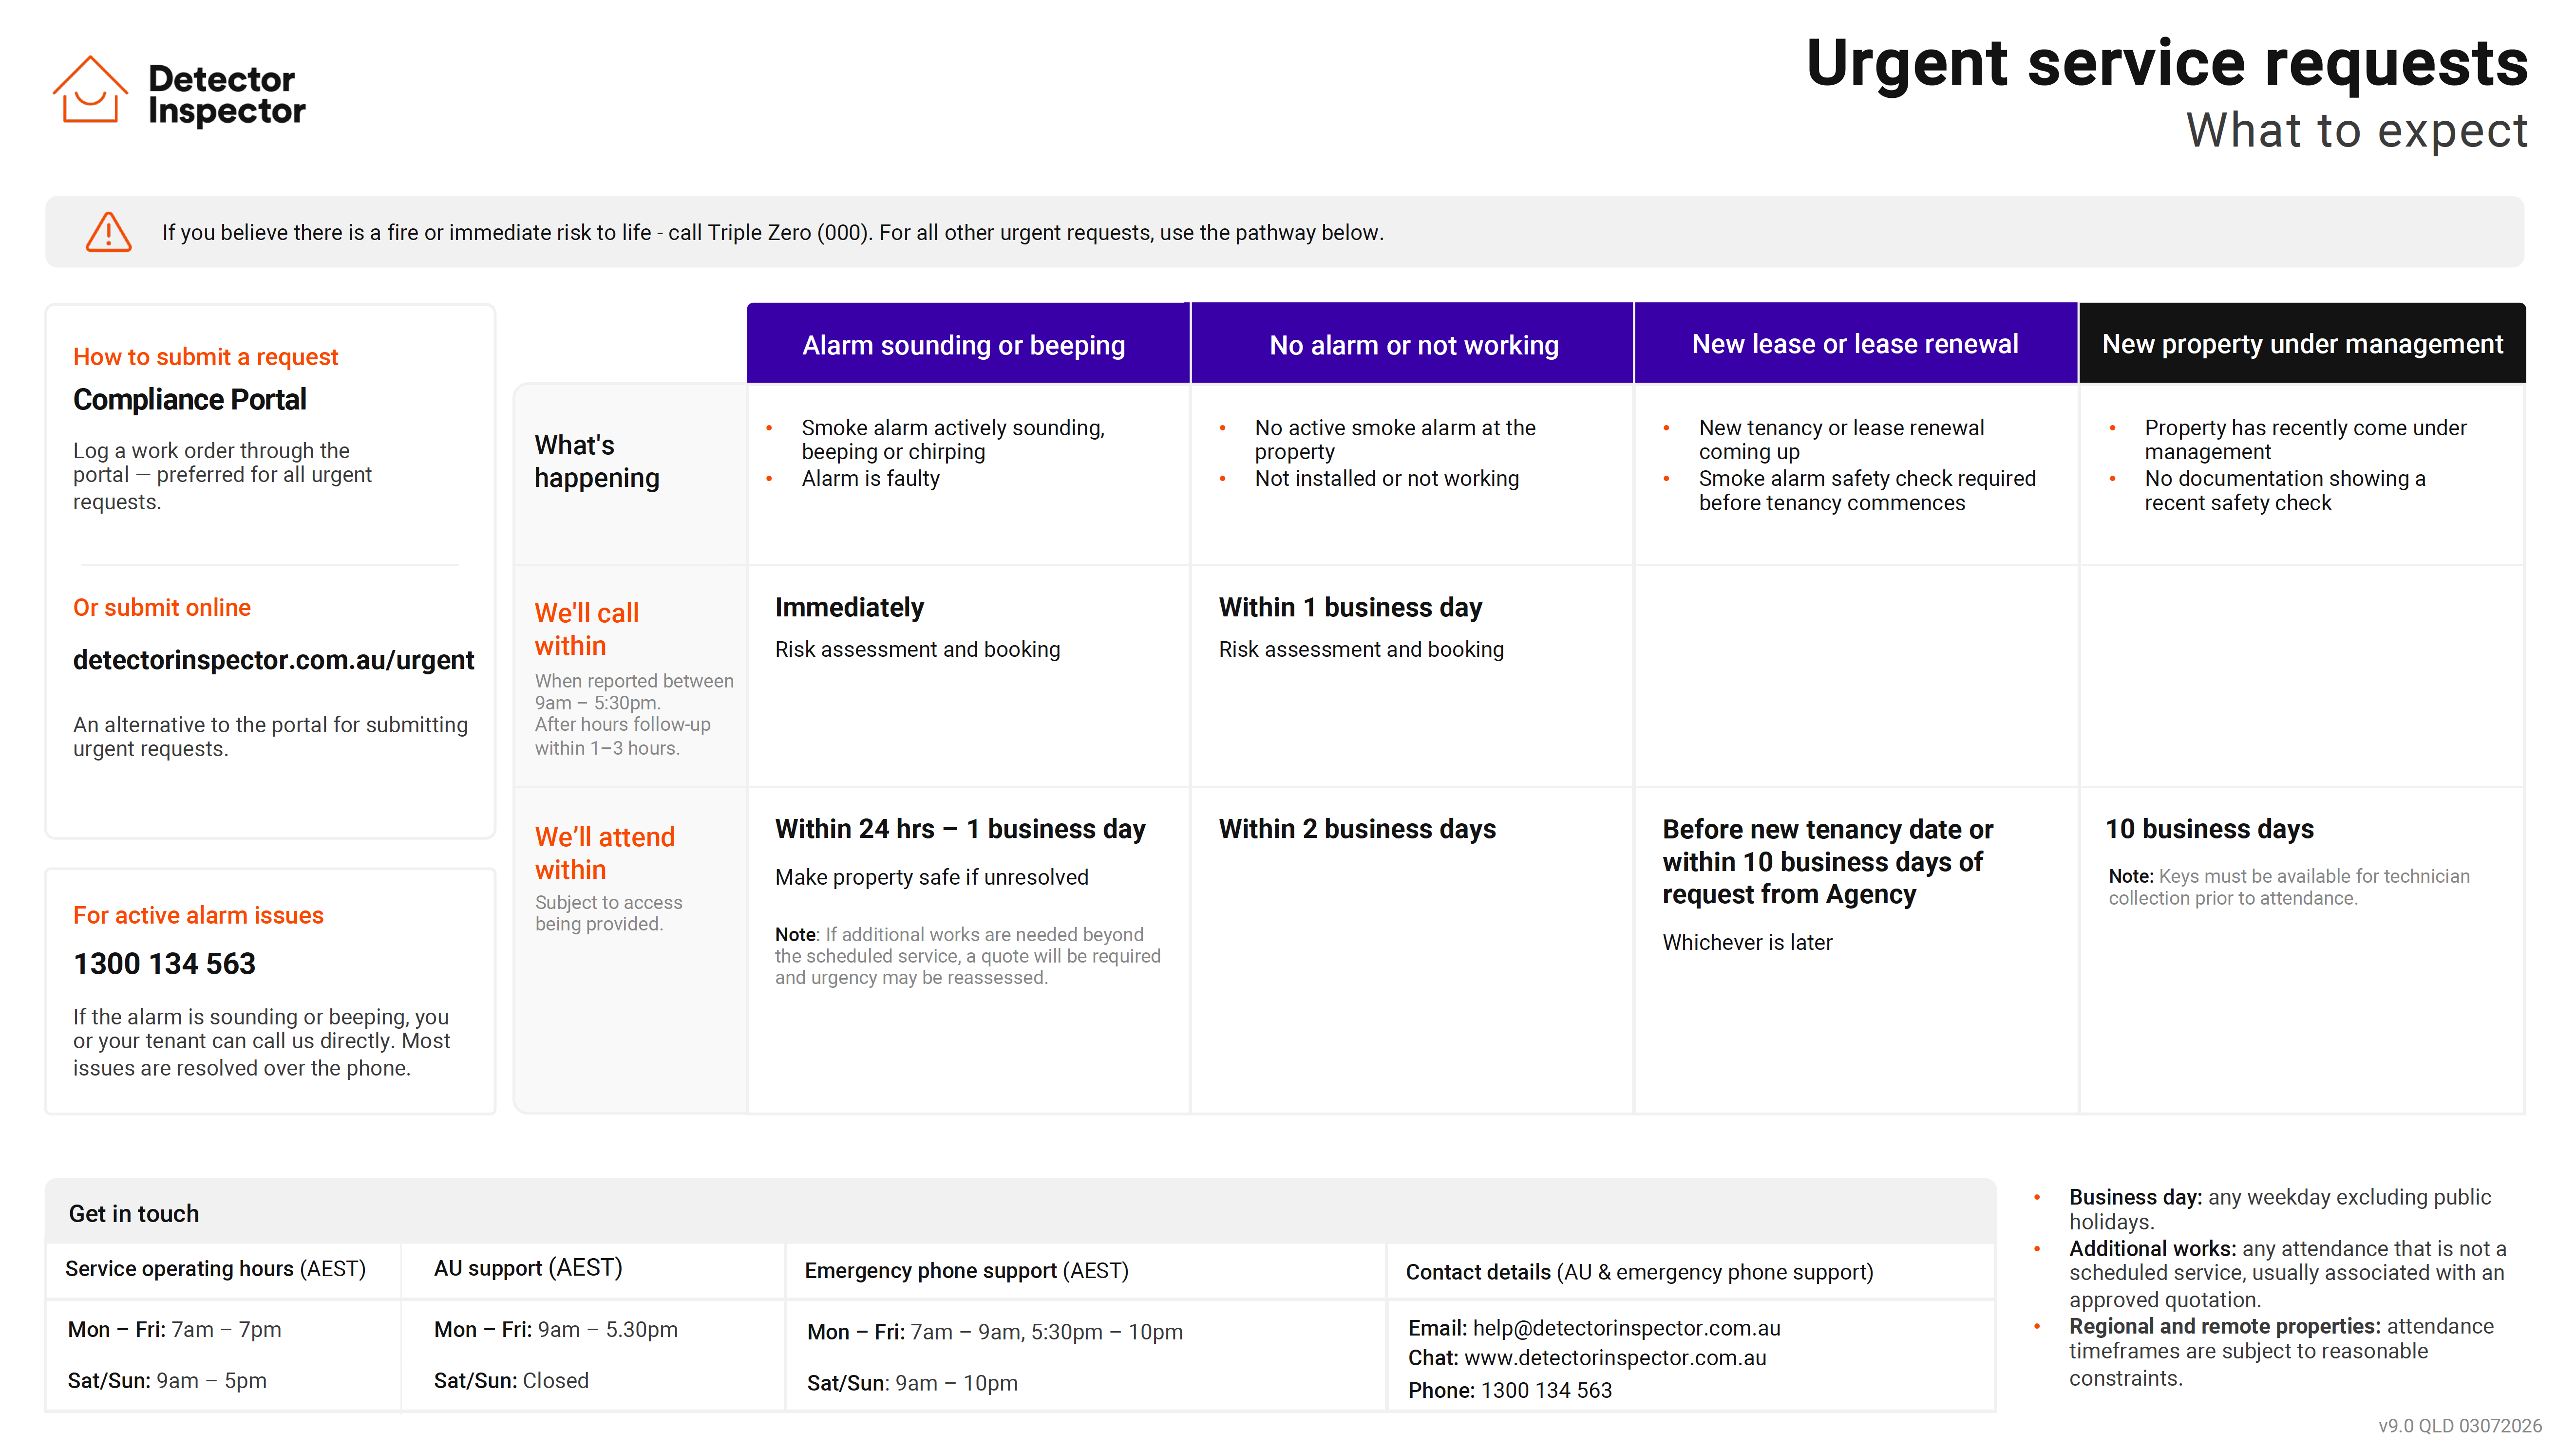The width and height of the screenshot is (2576, 1448).
Task: Select the New lease or lease renewal header
Action: click(1856, 343)
